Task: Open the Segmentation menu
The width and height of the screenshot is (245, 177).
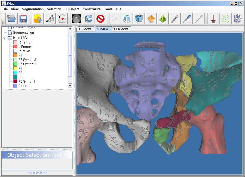Action: pyautogui.click(x=33, y=9)
